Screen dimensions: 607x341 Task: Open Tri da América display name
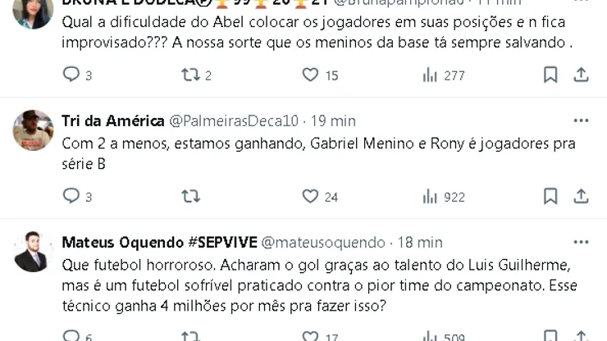click(x=113, y=121)
